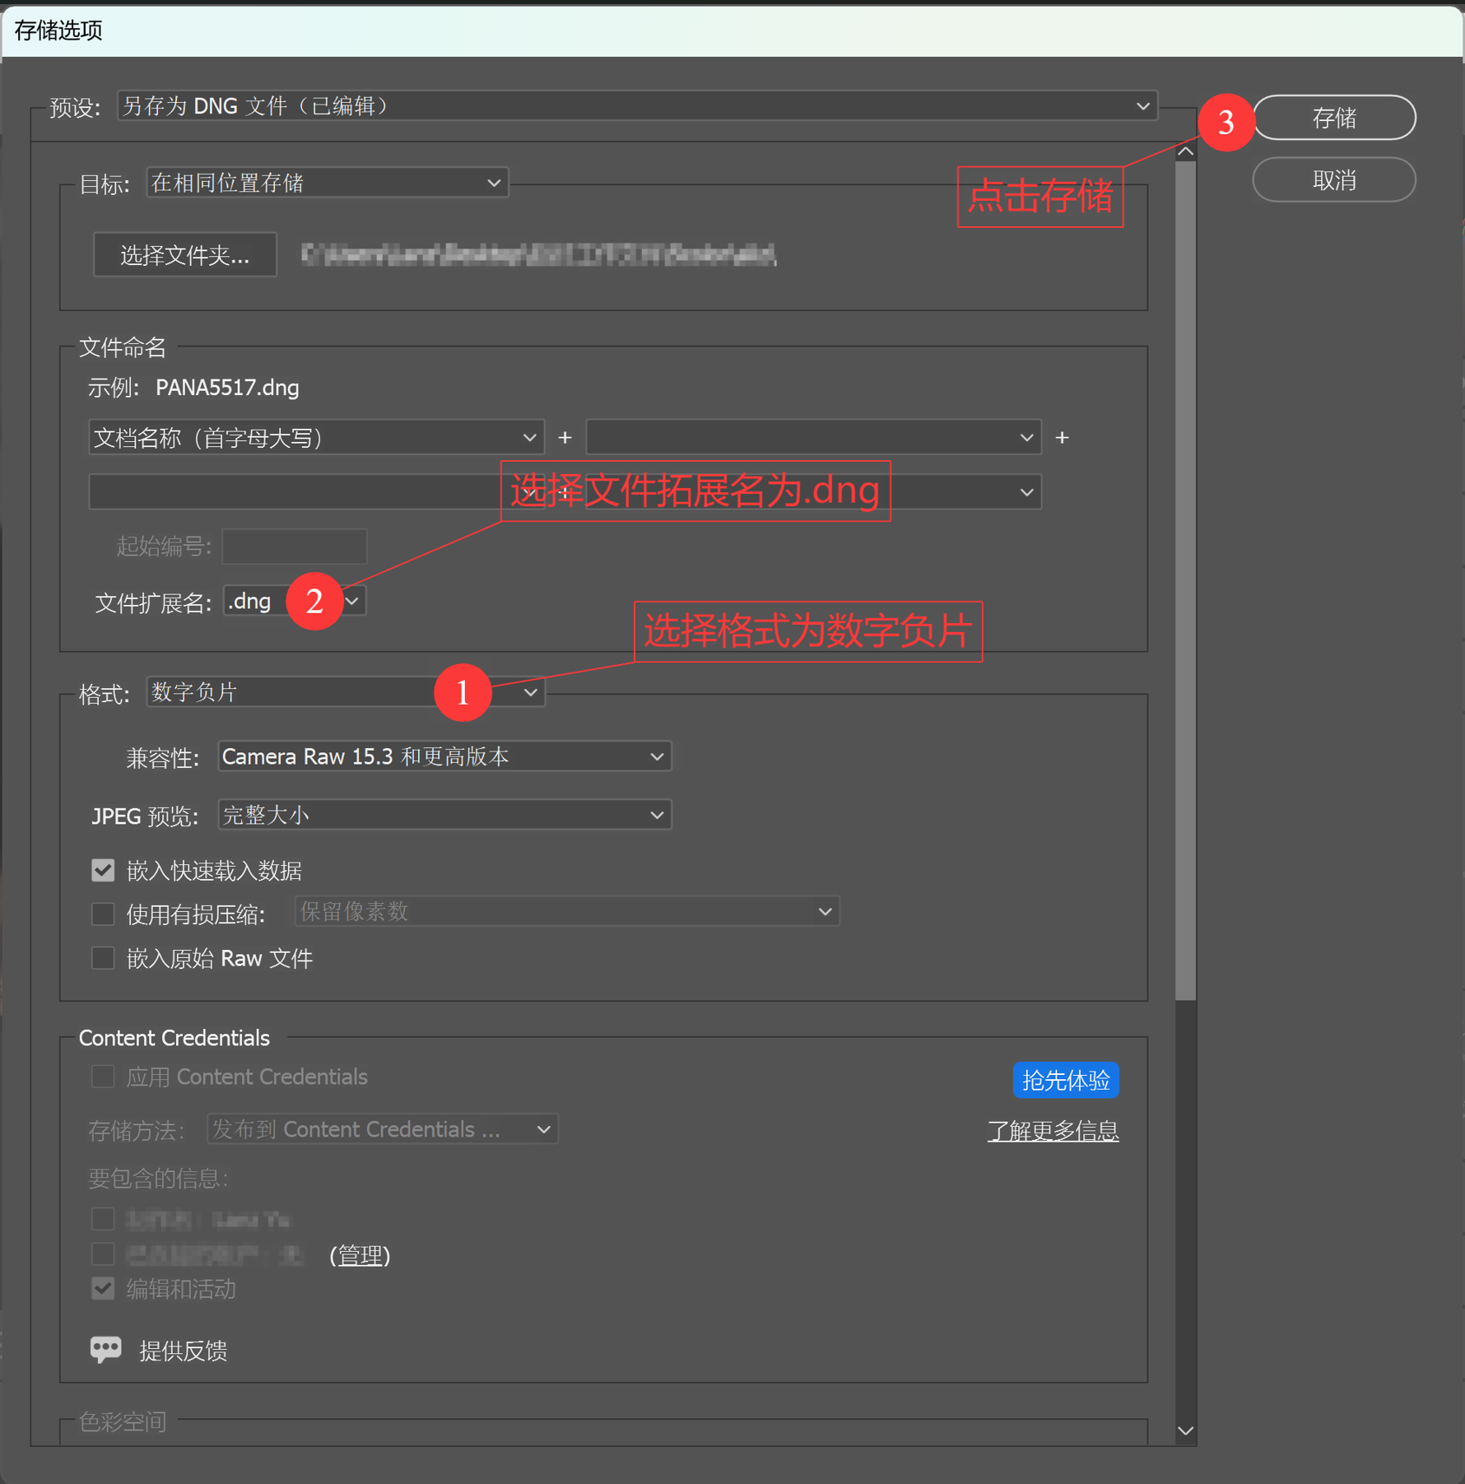Click the scroll-down arrow of the options panel
Screen dimensions: 1465x1484
1185,1431
